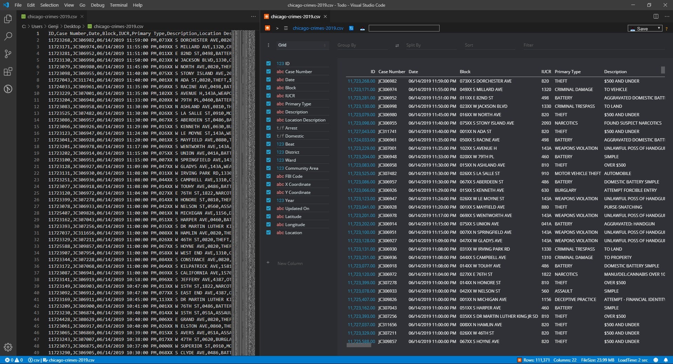Uncheck the ID column checkbox
The width and height of the screenshot is (673, 364).
click(268, 63)
